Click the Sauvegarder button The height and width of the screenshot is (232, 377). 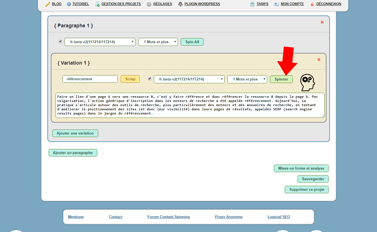(313, 179)
